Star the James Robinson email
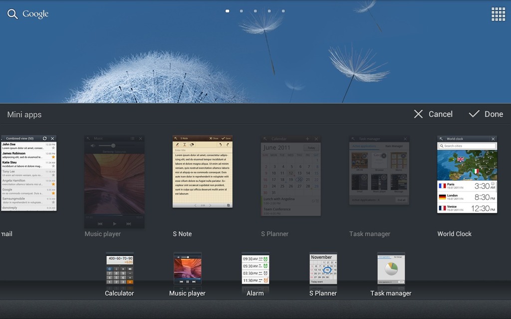511x319 pixels. point(53,157)
